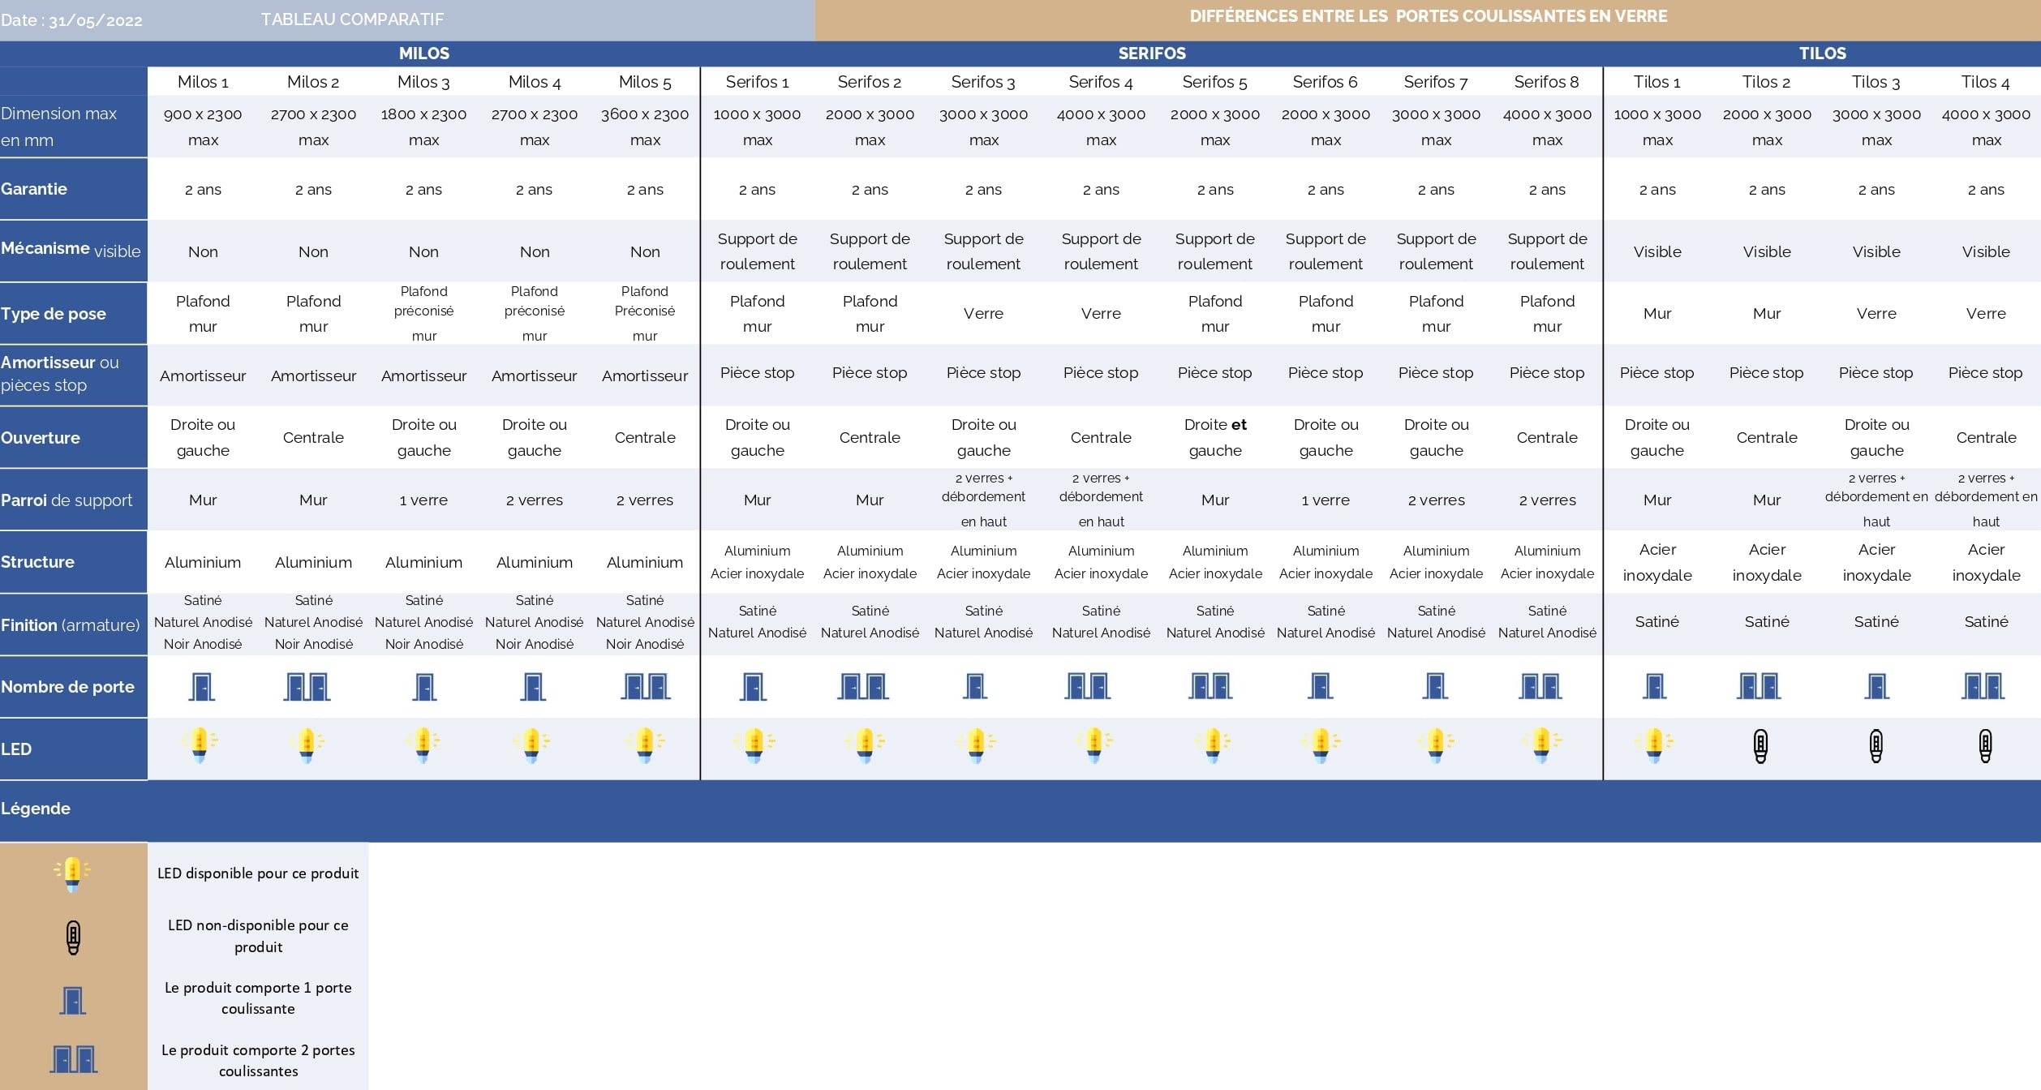Click the door icon in Serifos 1 column
The height and width of the screenshot is (1090, 2041).
[753, 687]
